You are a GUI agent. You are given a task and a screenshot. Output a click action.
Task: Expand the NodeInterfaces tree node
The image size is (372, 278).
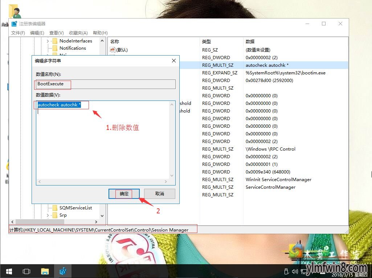click(x=48, y=41)
